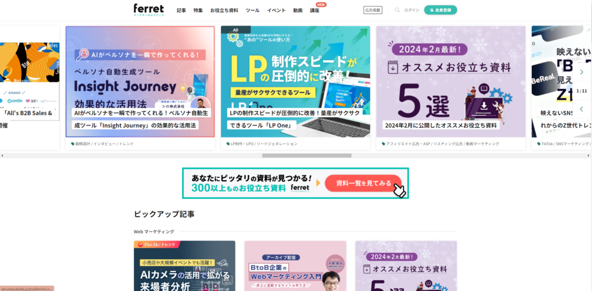Click the 会員登録 button
This screenshot has height=291, width=592.
pyautogui.click(x=440, y=10)
